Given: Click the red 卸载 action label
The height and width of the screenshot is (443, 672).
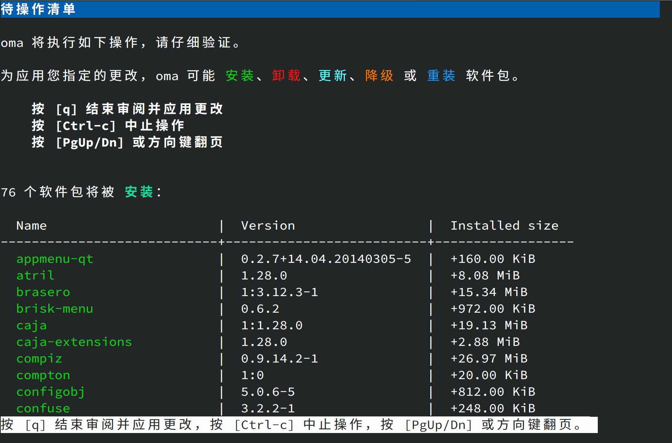Looking at the screenshot, I should coord(286,76).
